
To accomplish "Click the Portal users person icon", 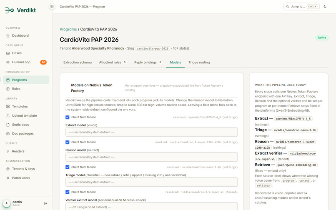I will [8, 178].
